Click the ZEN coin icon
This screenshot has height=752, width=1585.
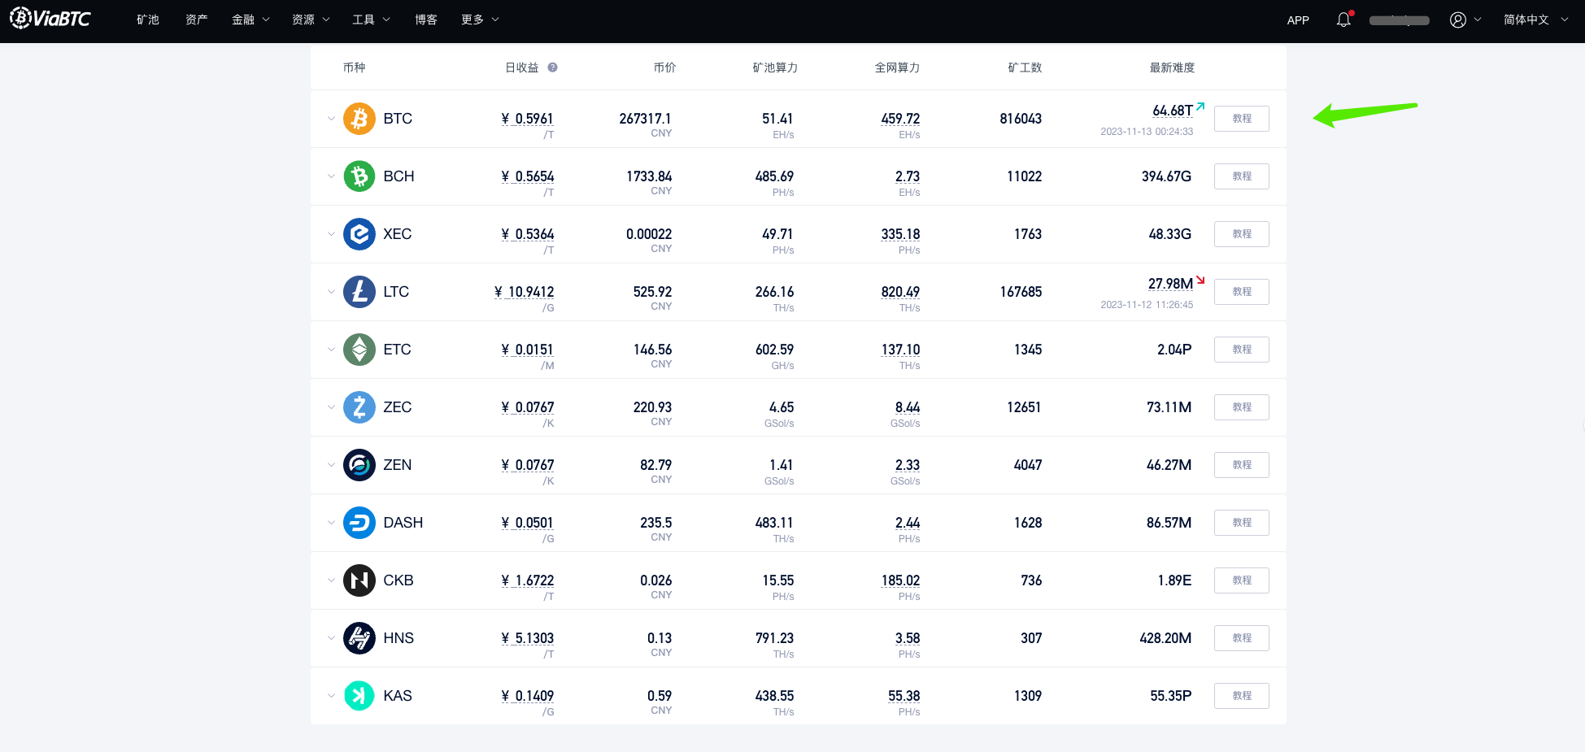(359, 465)
